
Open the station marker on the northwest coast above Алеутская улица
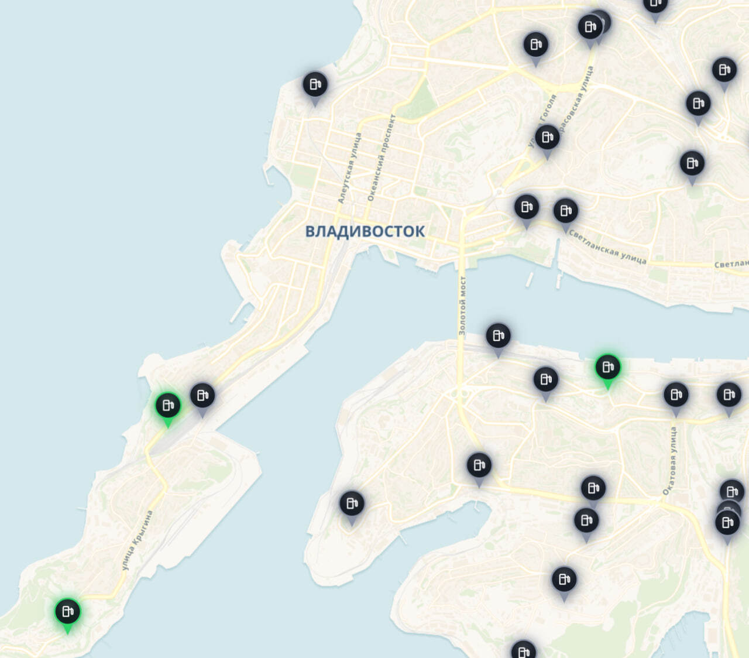pos(315,85)
